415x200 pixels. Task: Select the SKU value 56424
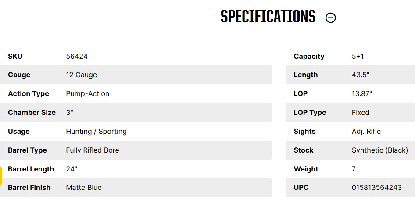click(77, 56)
